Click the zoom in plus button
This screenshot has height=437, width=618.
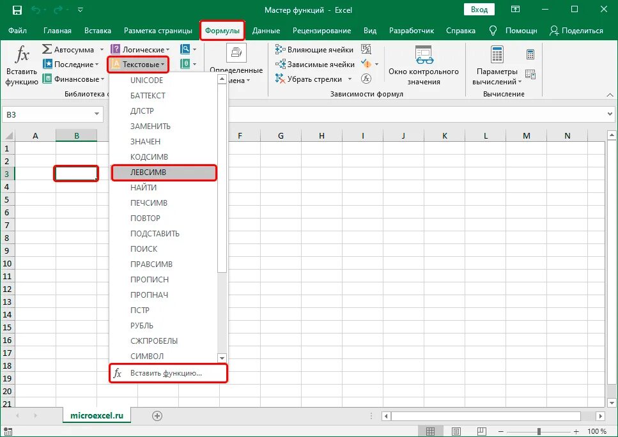point(576,431)
